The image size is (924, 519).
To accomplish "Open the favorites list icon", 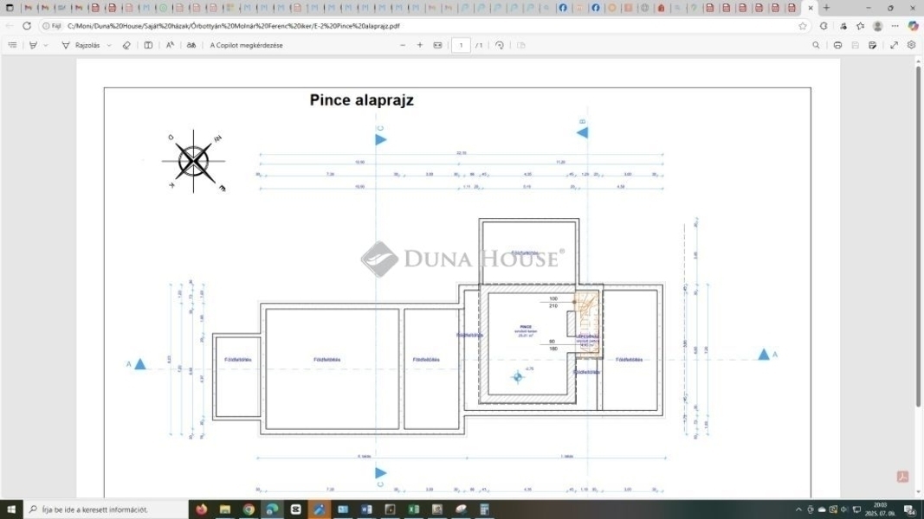I will coord(861,26).
